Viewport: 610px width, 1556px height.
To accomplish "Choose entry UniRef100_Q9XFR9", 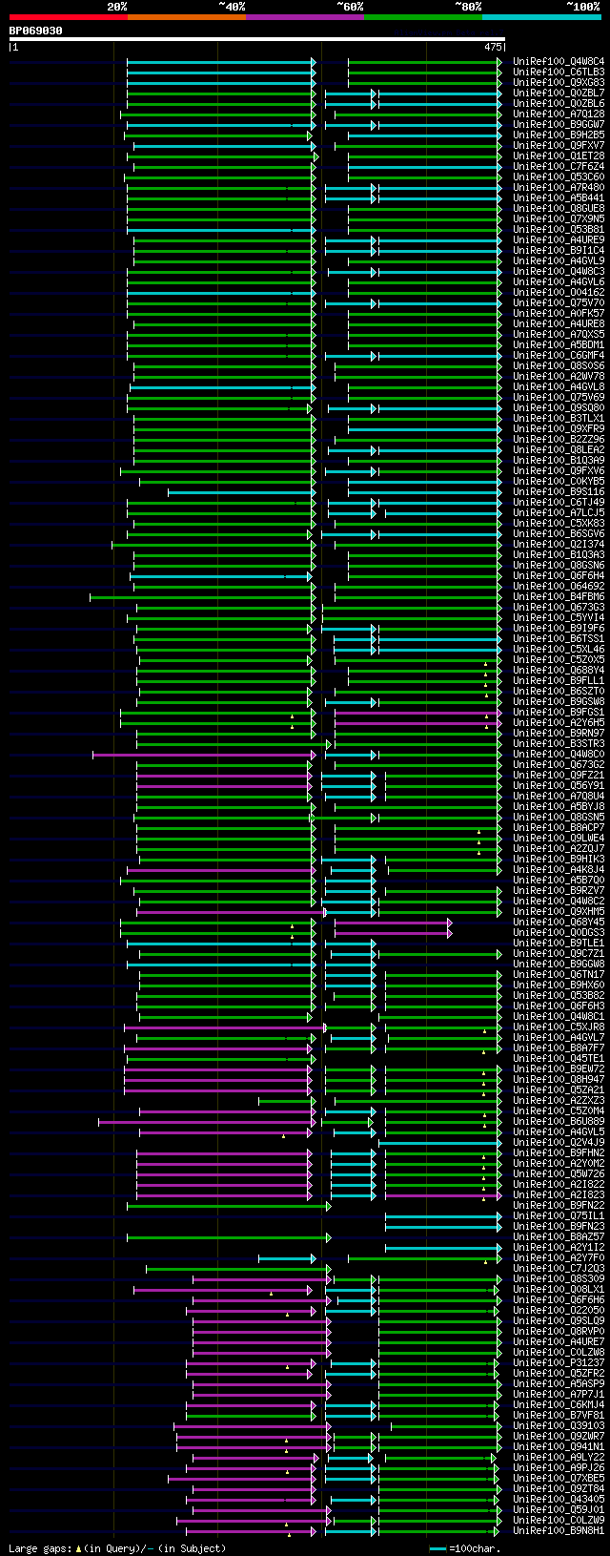I will pos(559,428).
